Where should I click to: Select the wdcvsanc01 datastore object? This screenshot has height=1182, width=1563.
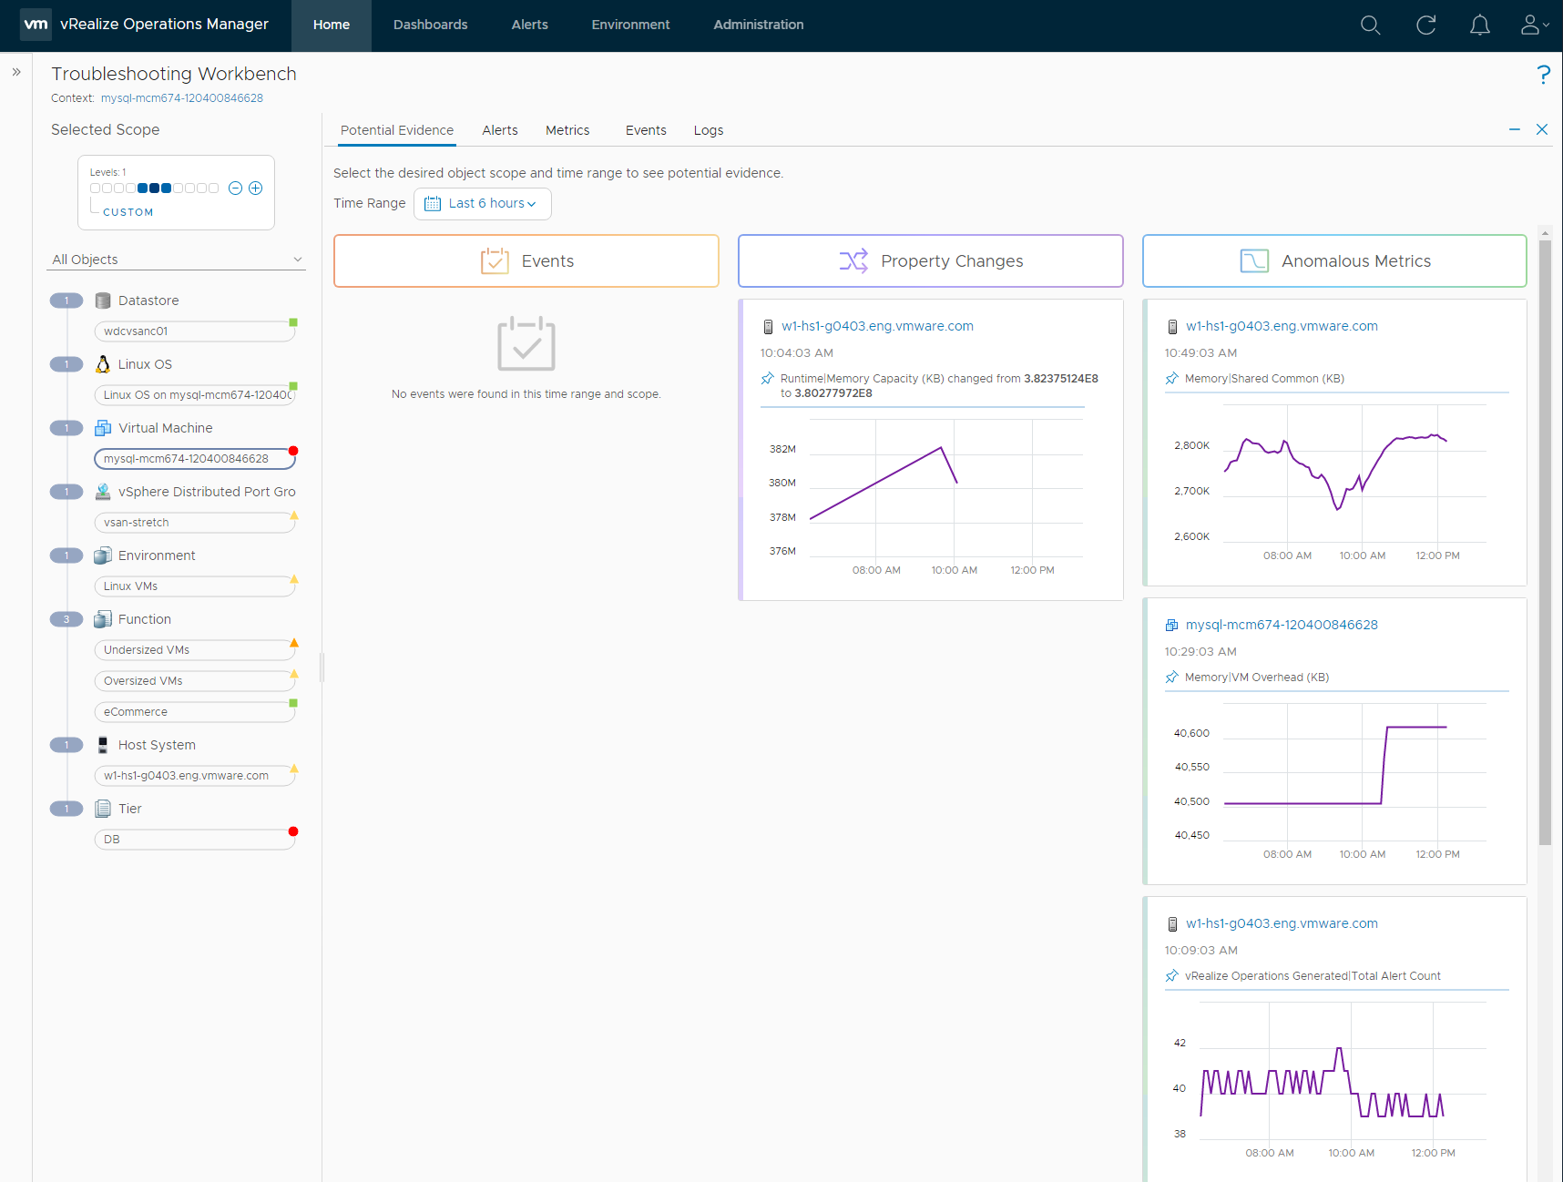tap(195, 331)
